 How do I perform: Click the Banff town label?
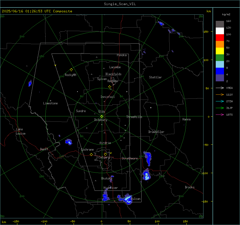click(x=44, y=149)
